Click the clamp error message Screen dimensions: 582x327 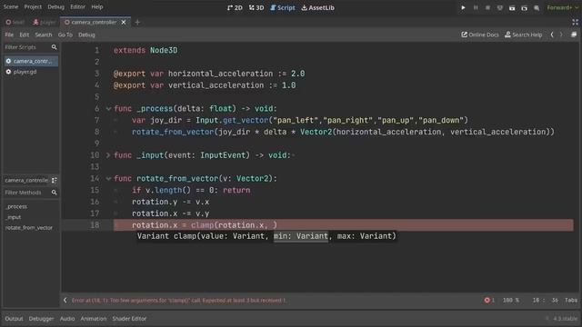pos(178,301)
